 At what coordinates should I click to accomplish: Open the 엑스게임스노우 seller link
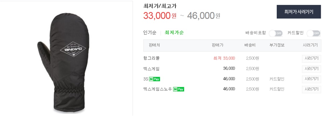point(158,89)
